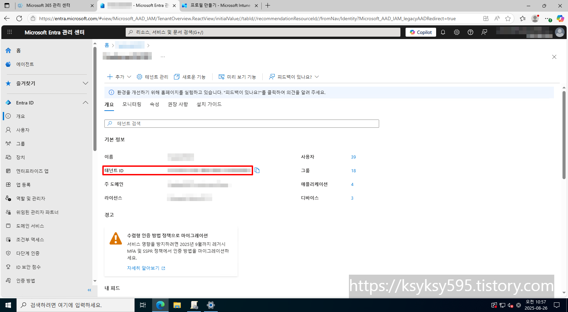Open the 피드백이 있나요? dropdown
This screenshot has width=568, height=312.
tap(294, 77)
